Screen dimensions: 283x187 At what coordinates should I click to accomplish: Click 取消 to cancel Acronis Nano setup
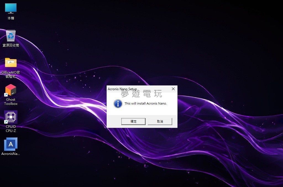160,121
